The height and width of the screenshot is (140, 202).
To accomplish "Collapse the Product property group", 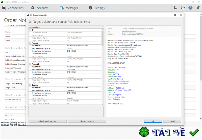I will 30,43.
